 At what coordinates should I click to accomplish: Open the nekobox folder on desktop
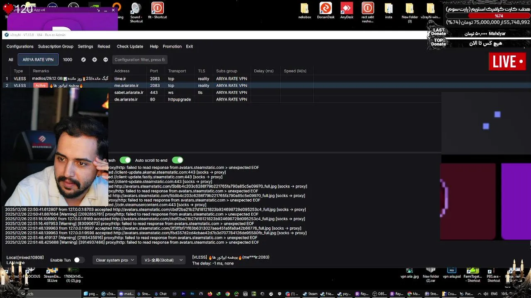point(304,11)
